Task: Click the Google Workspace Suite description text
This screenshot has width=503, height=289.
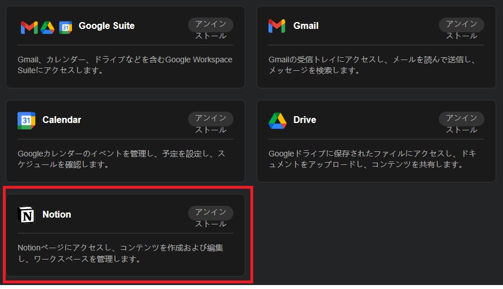Action: (125, 65)
